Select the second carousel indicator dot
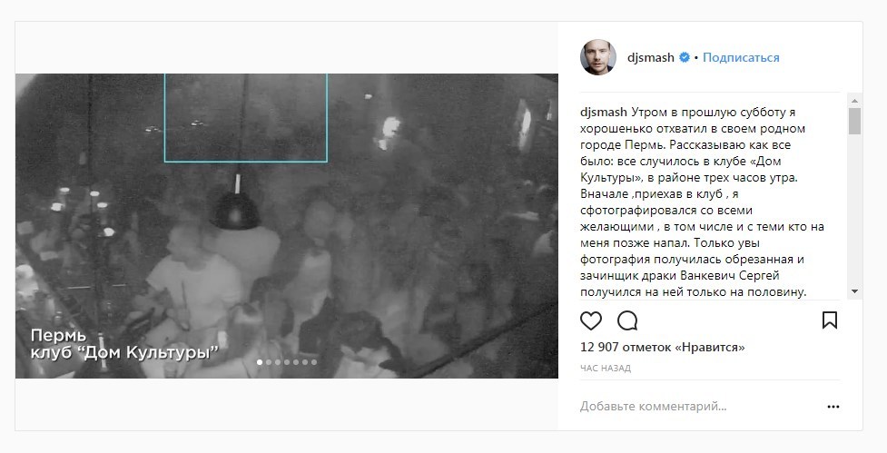The height and width of the screenshot is (453, 887). point(269,362)
